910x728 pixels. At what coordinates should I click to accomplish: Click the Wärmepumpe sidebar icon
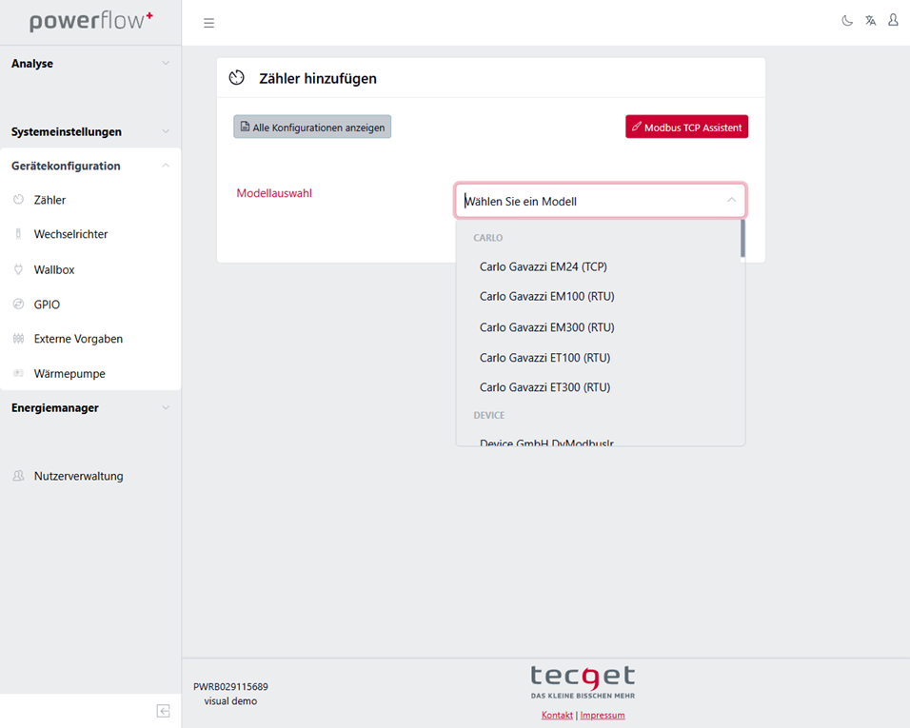[x=19, y=373]
